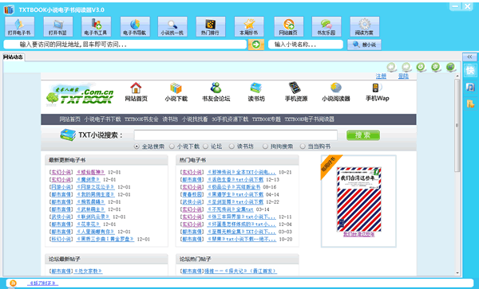Viewport: 479px width, 289px height.
Task: Open 书友会论坛 people icon
Action: pyautogui.click(x=216, y=92)
